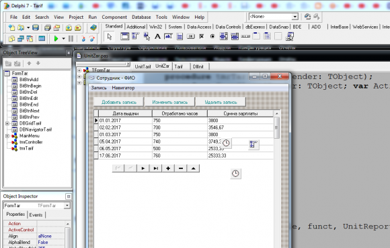This screenshot has height=248, width=390.
Task: Click the Pause button in debug toolbar
Action: pyautogui.click(x=71, y=39)
